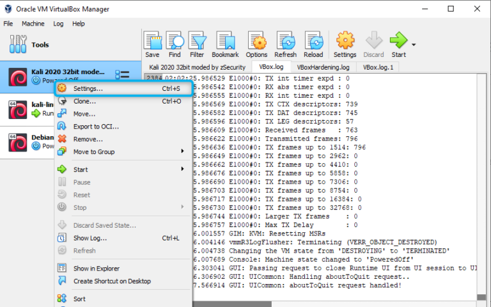This screenshot has width=491, height=307.
Task: Toggle the Kali 2020 VM tools menu button
Action: click(x=122, y=75)
